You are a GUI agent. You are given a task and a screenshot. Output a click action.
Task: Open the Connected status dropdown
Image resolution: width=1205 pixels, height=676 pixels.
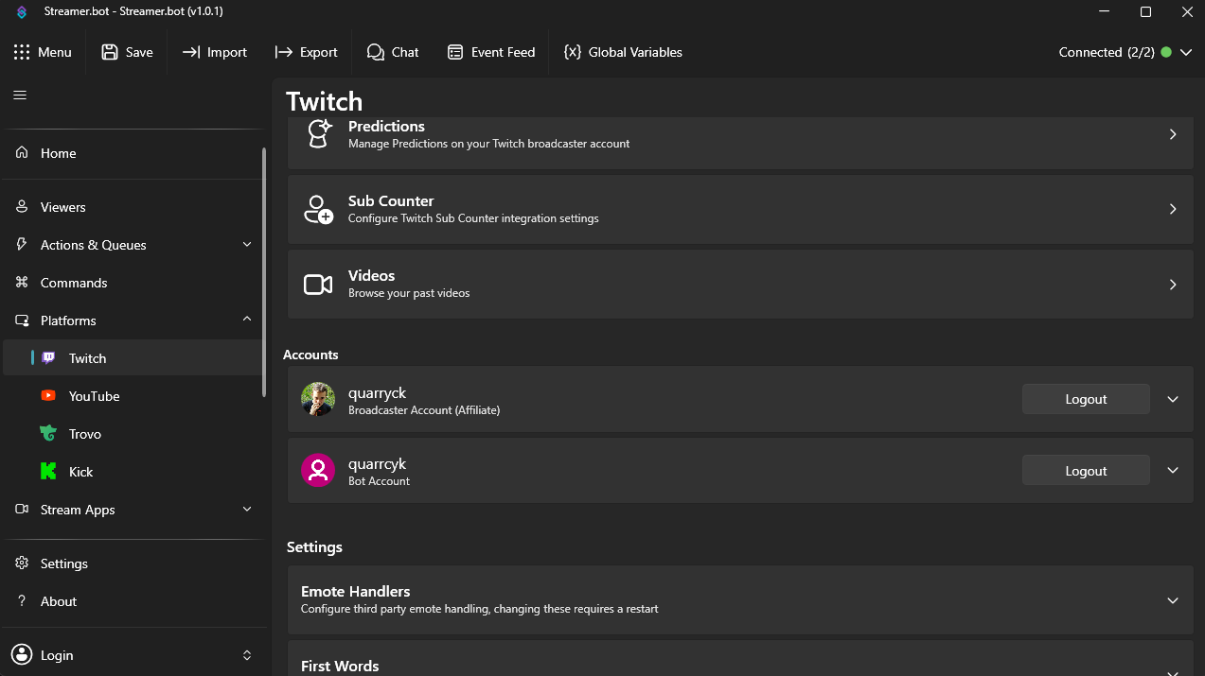pos(1185,53)
